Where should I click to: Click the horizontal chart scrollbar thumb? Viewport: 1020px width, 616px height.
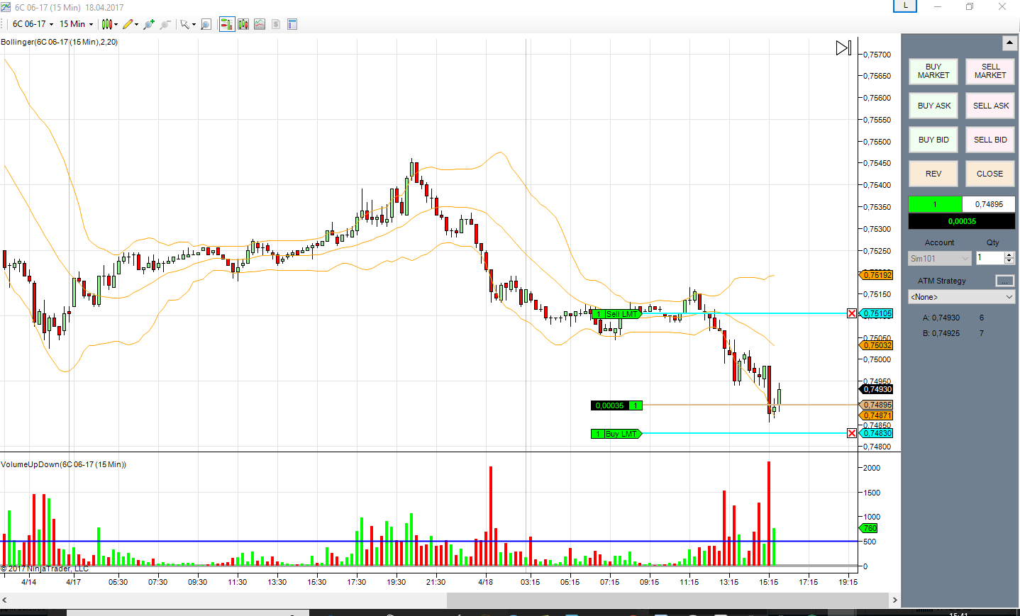coord(667,600)
